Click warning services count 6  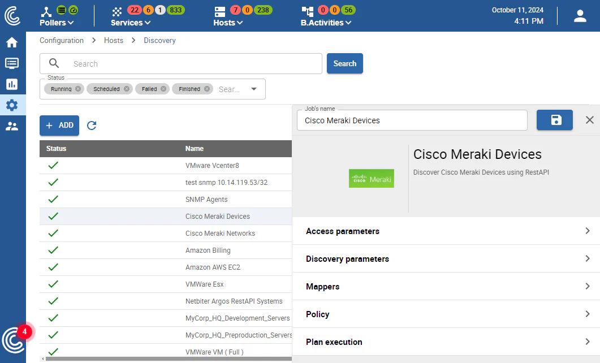click(149, 10)
